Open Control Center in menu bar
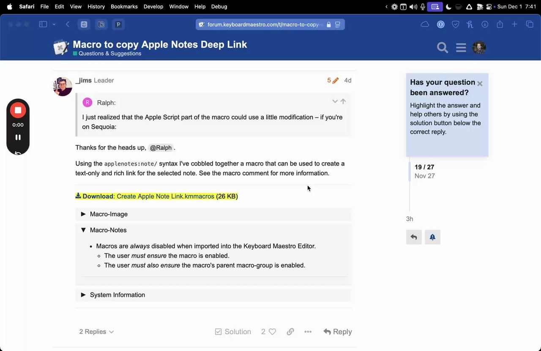The width and height of the screenshot is (541, 351). 490,6
